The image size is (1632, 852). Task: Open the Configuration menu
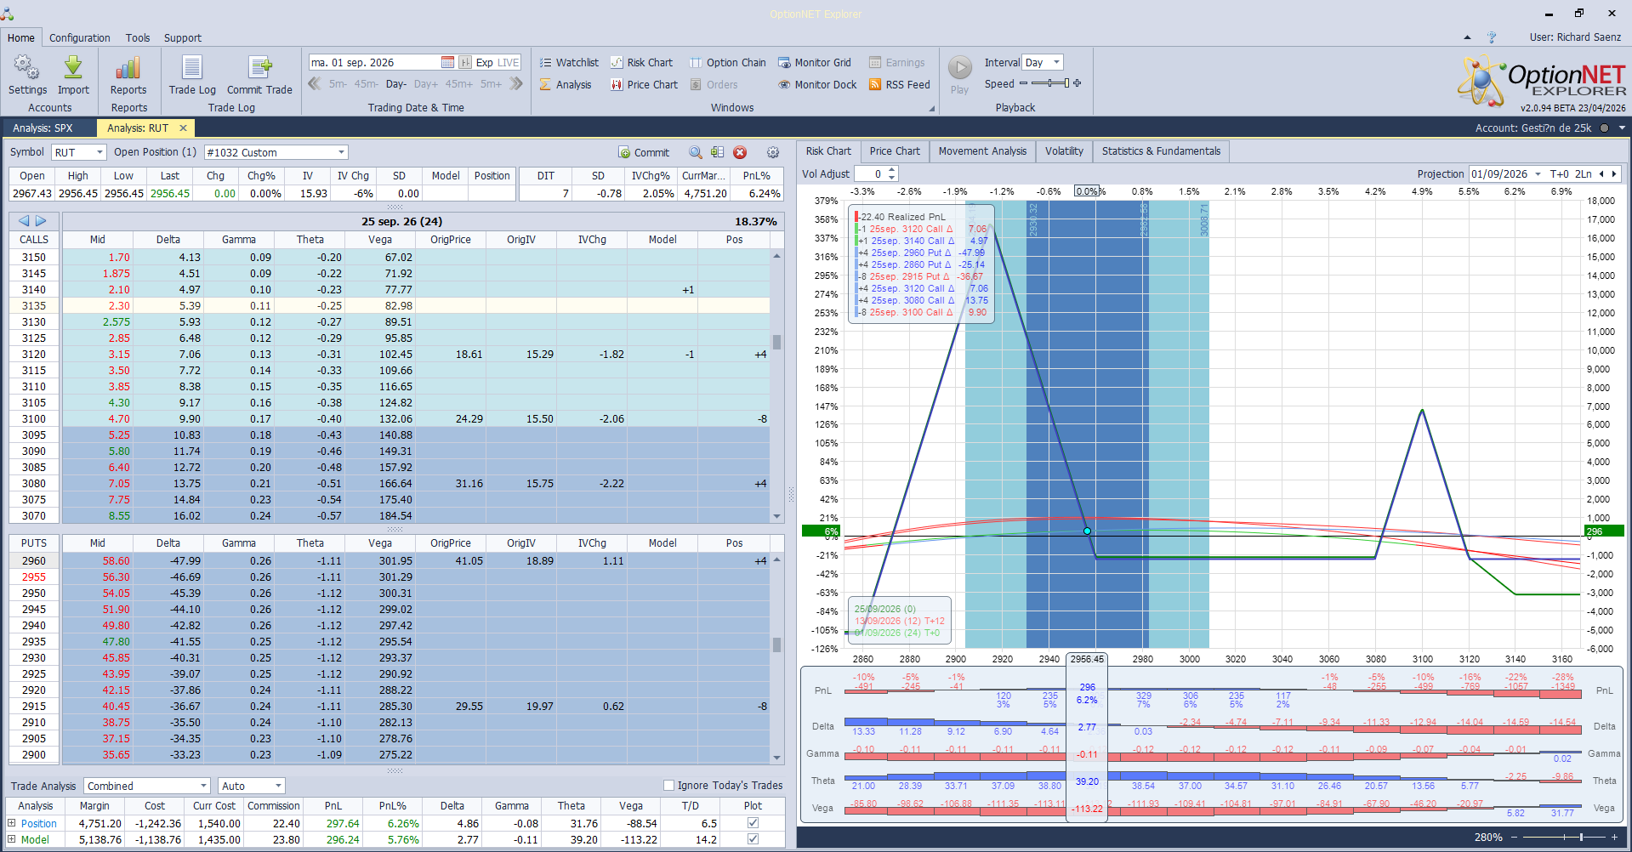point(79,37)
